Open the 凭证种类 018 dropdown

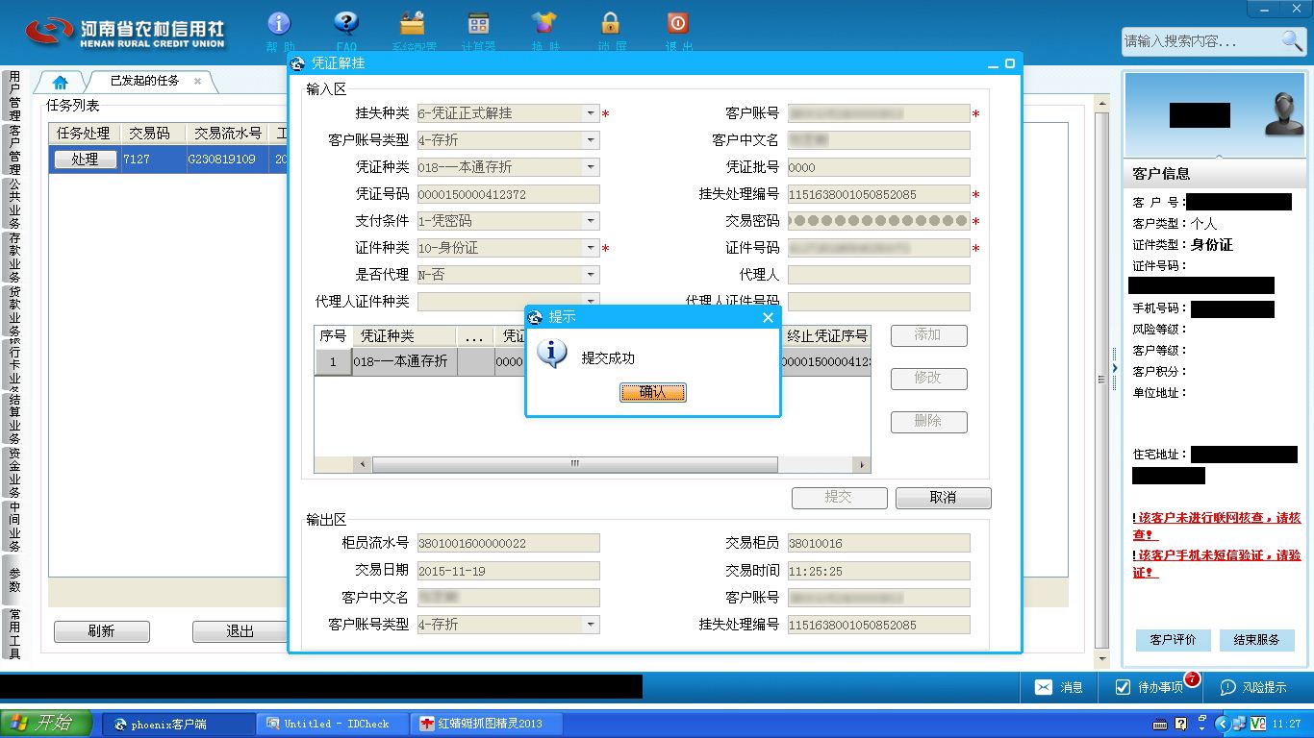pyautogui.click(x=591, y=167)
